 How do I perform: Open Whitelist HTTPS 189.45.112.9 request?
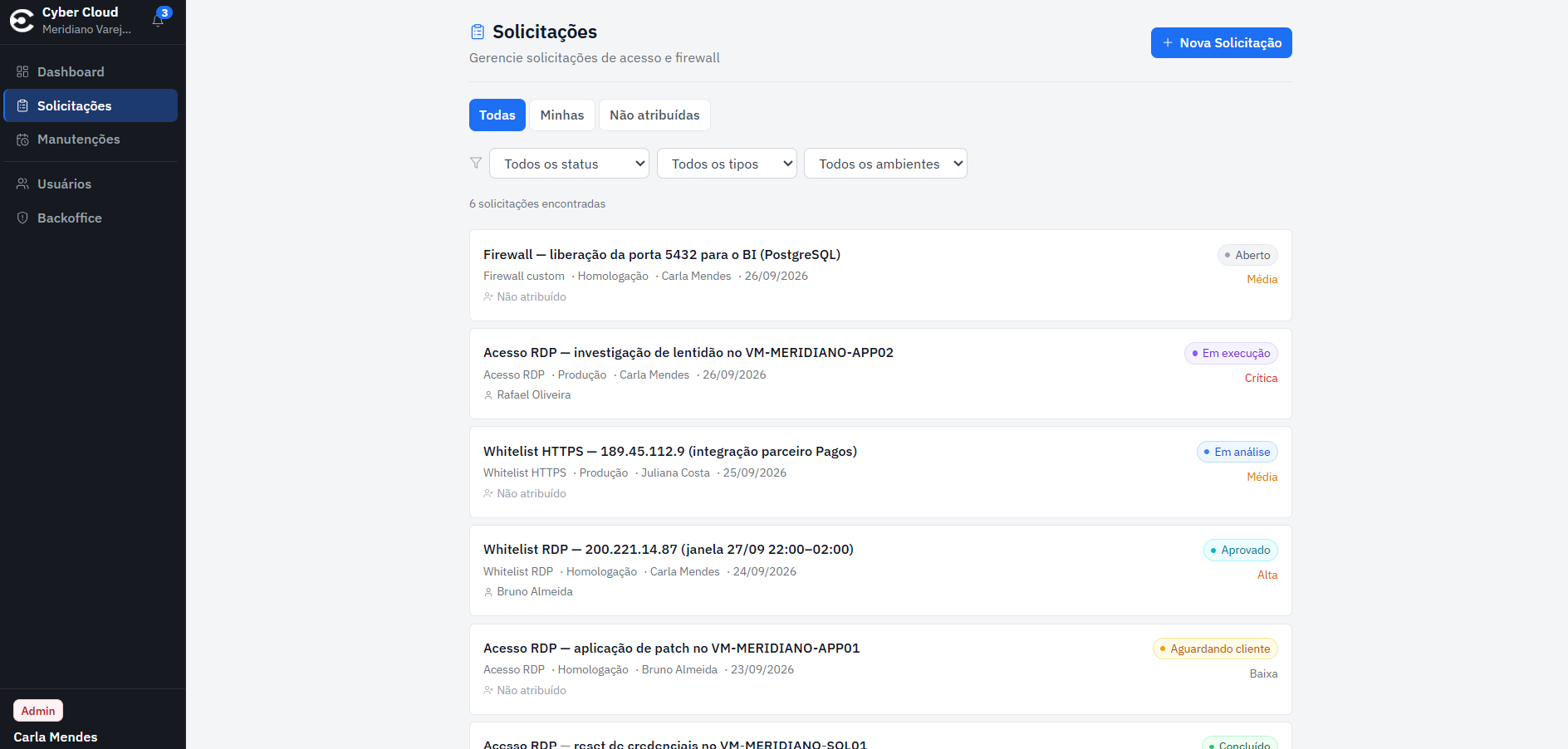[x=880, y=472]
